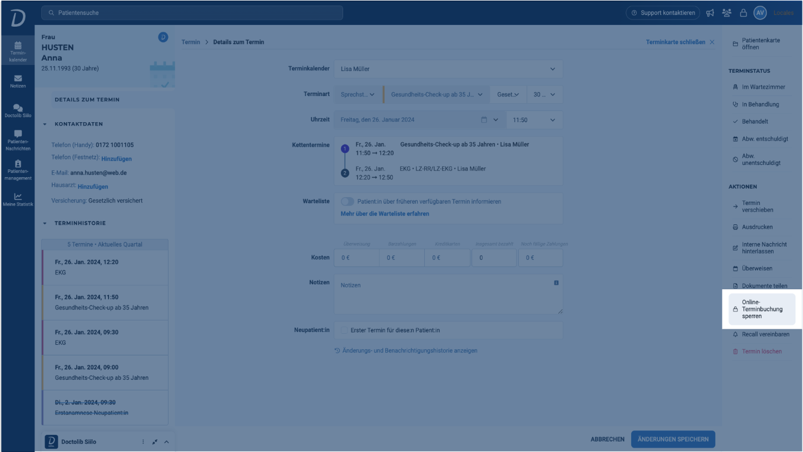Collapse the Kontaktdaten section
Screen dimensions: 803x452
pyautogui.click(x=45, y=124)
